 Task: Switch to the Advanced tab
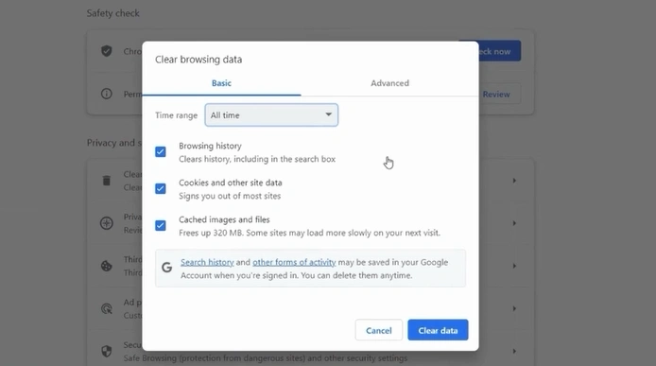389,83
